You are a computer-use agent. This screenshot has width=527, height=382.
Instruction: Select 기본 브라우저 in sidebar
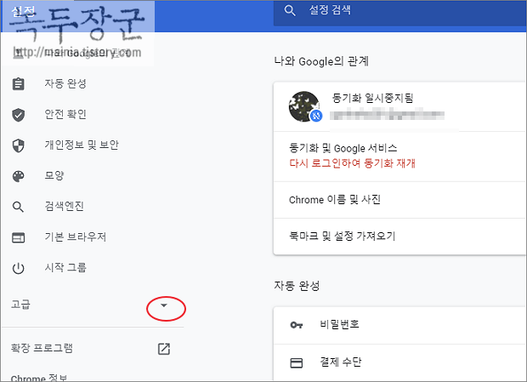(x=76, y=237)
